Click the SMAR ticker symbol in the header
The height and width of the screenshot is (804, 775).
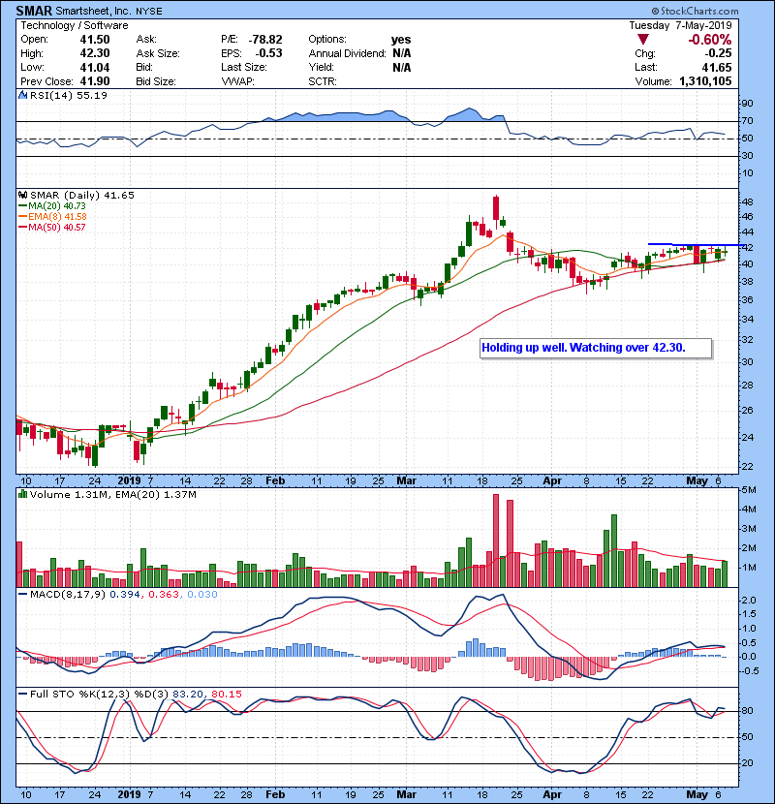coord(34,11)
